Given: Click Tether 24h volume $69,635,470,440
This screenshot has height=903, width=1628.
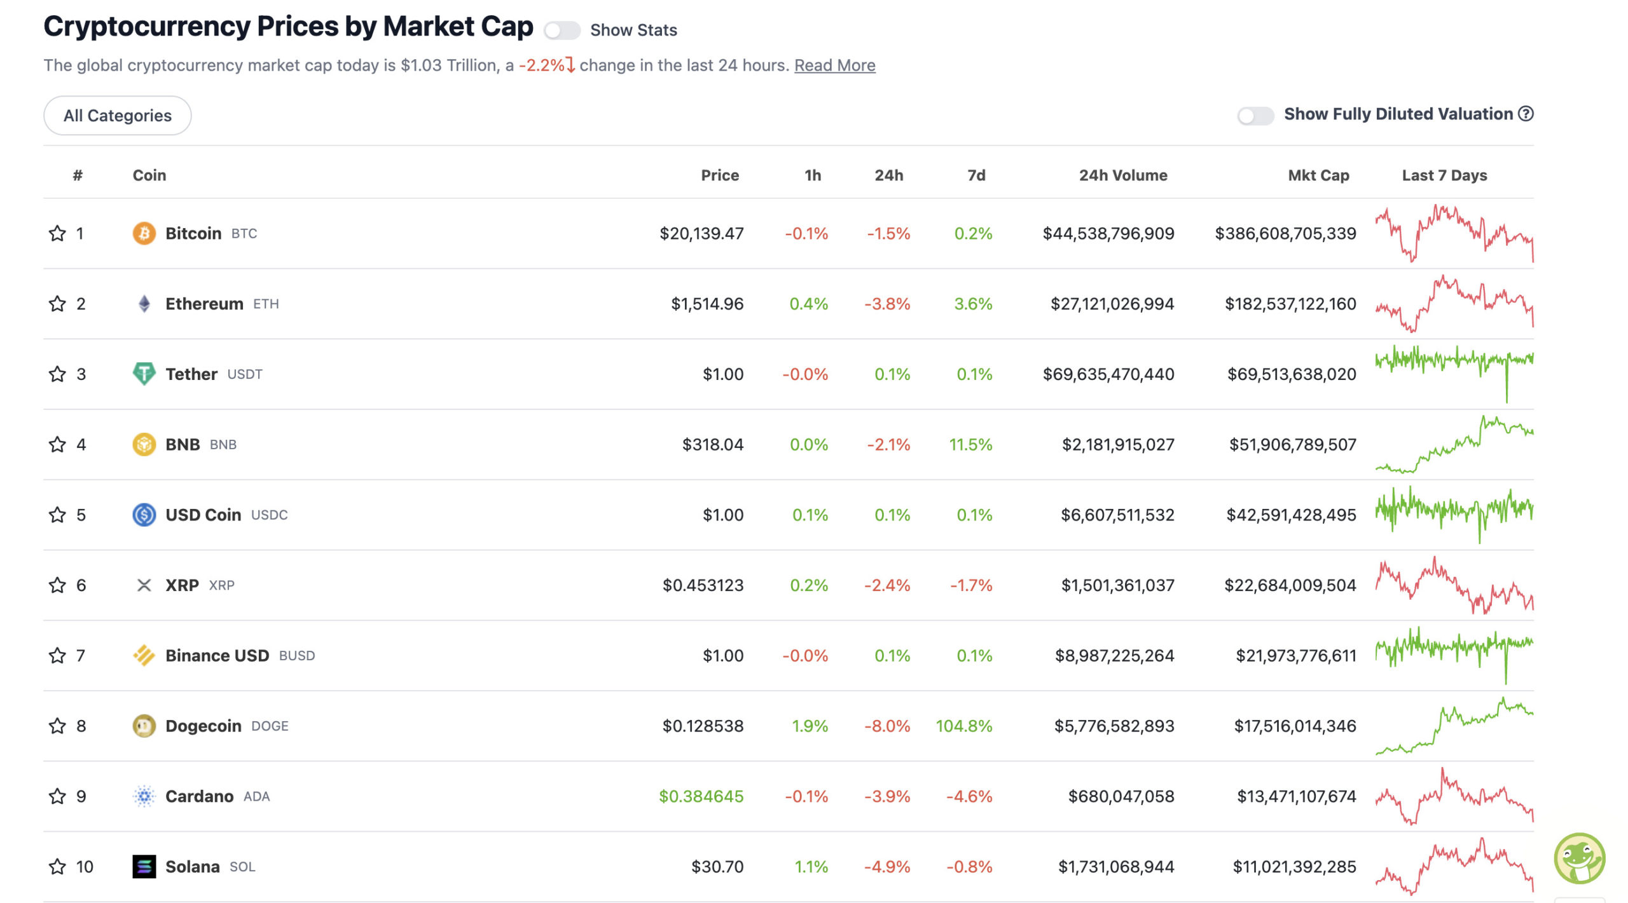Looking at the screenshot, I should tap(1108, 374).
